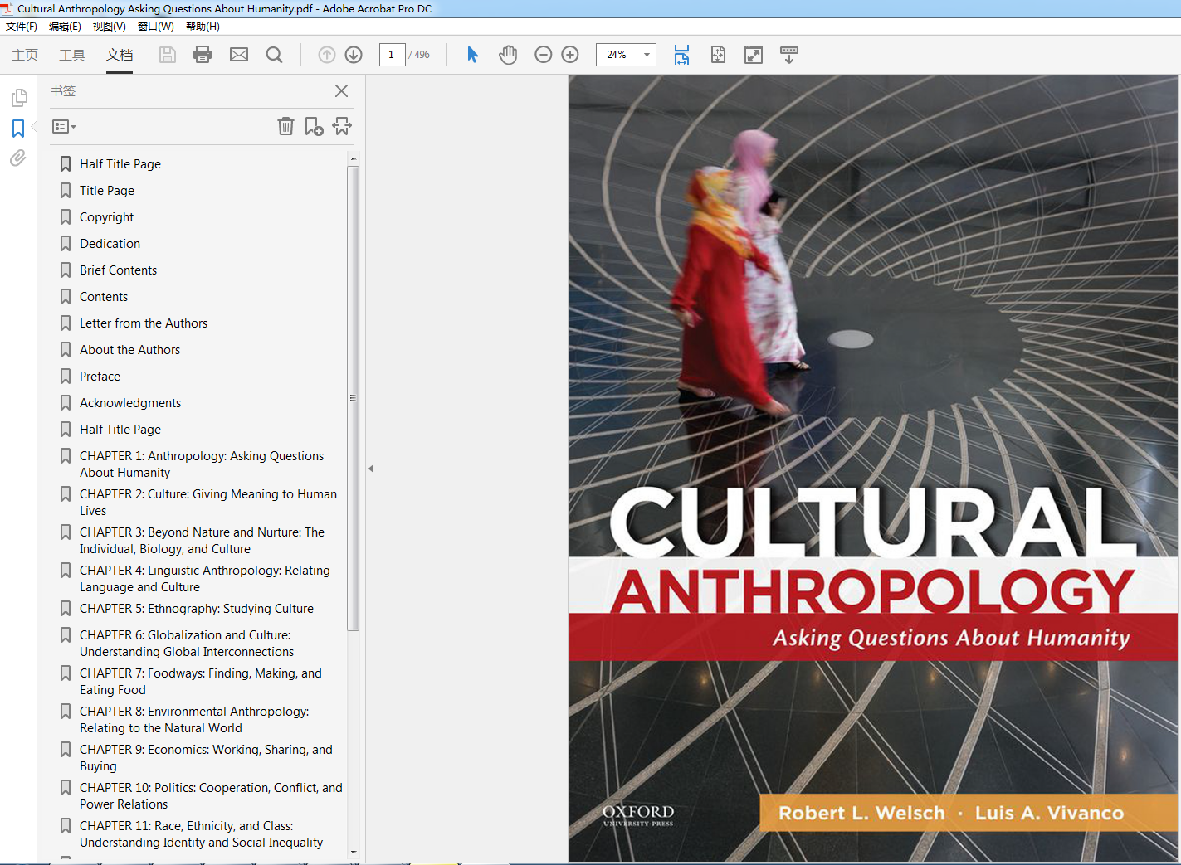Delete selected bookmark trash icon
Viewport: 1181px width, 865px height.
tap(285, 126)
